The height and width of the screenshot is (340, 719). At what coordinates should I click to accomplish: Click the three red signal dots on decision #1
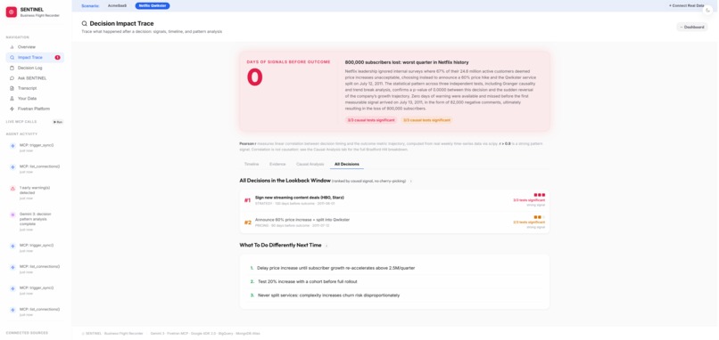[539, 195]
